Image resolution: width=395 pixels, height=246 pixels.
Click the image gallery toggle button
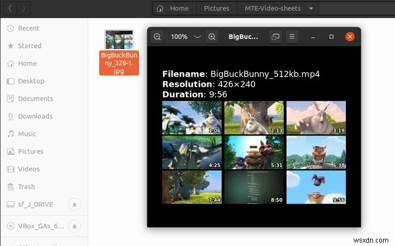[275, 37]
